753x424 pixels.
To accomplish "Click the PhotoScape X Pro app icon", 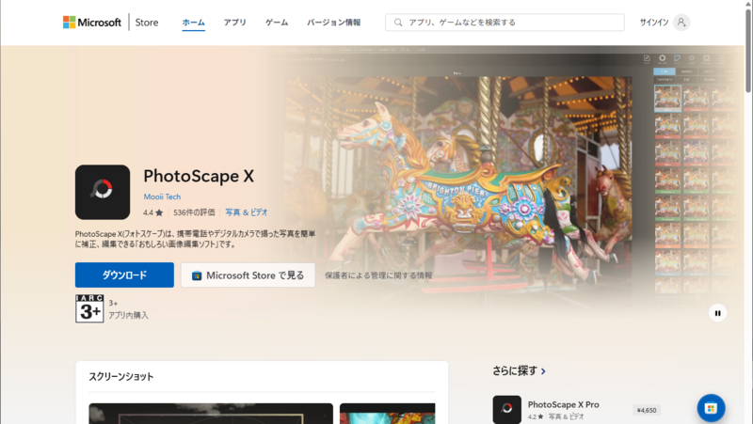I will click(506, 410).
